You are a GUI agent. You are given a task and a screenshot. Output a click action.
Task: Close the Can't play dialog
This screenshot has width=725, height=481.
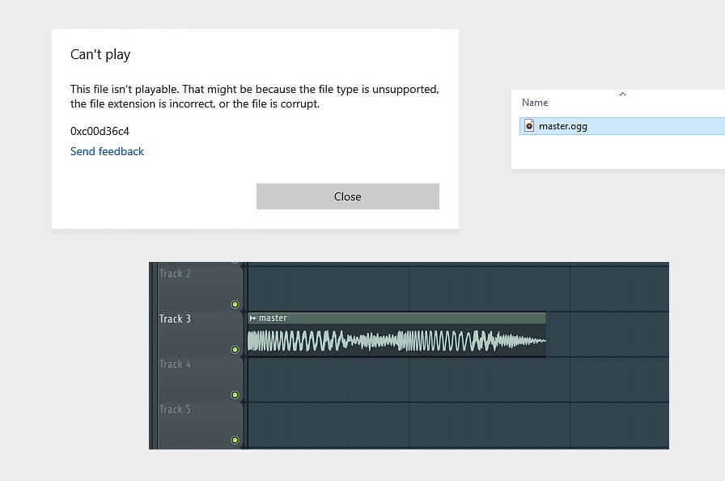click(x=348, y=196)
